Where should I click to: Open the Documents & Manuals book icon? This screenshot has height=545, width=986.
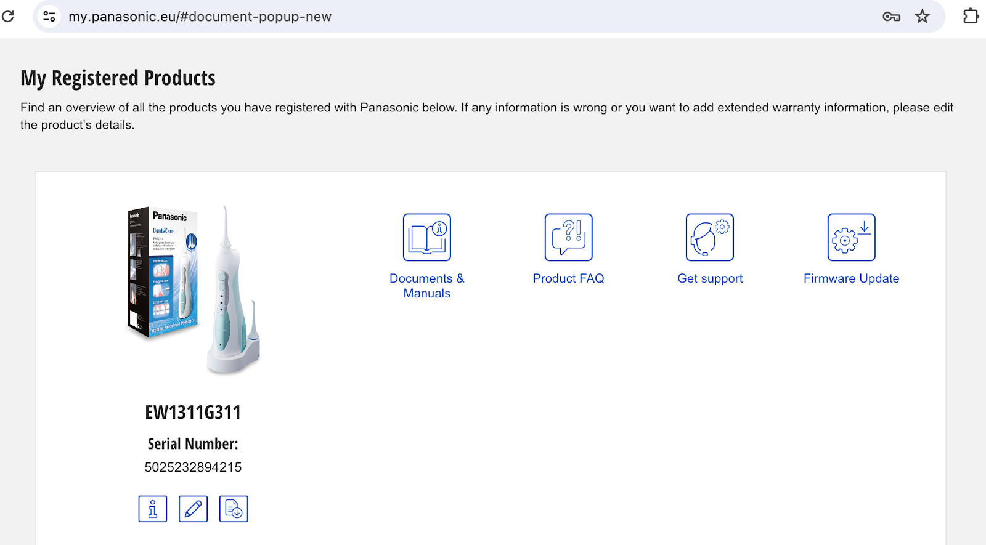click(426, 237)
